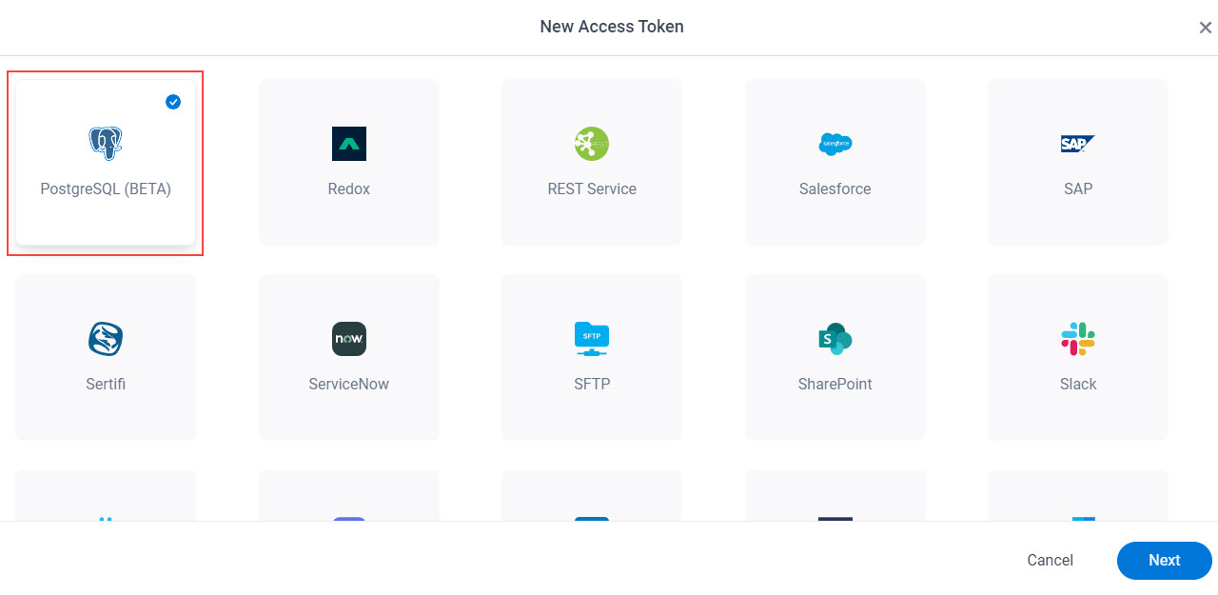This screenshot has height=595, width=1218.
Task: Select the Slack label
Action: pos(1078,384)
